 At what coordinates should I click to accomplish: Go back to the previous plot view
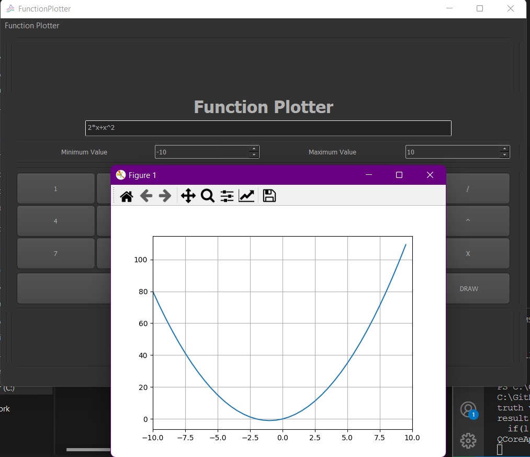coord(146,196)
